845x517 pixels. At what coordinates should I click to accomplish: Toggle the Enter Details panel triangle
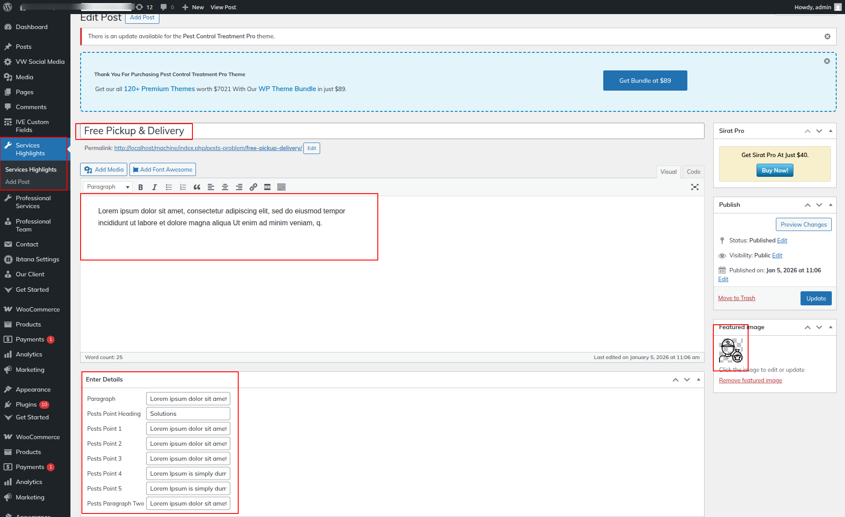pos(698,379)
